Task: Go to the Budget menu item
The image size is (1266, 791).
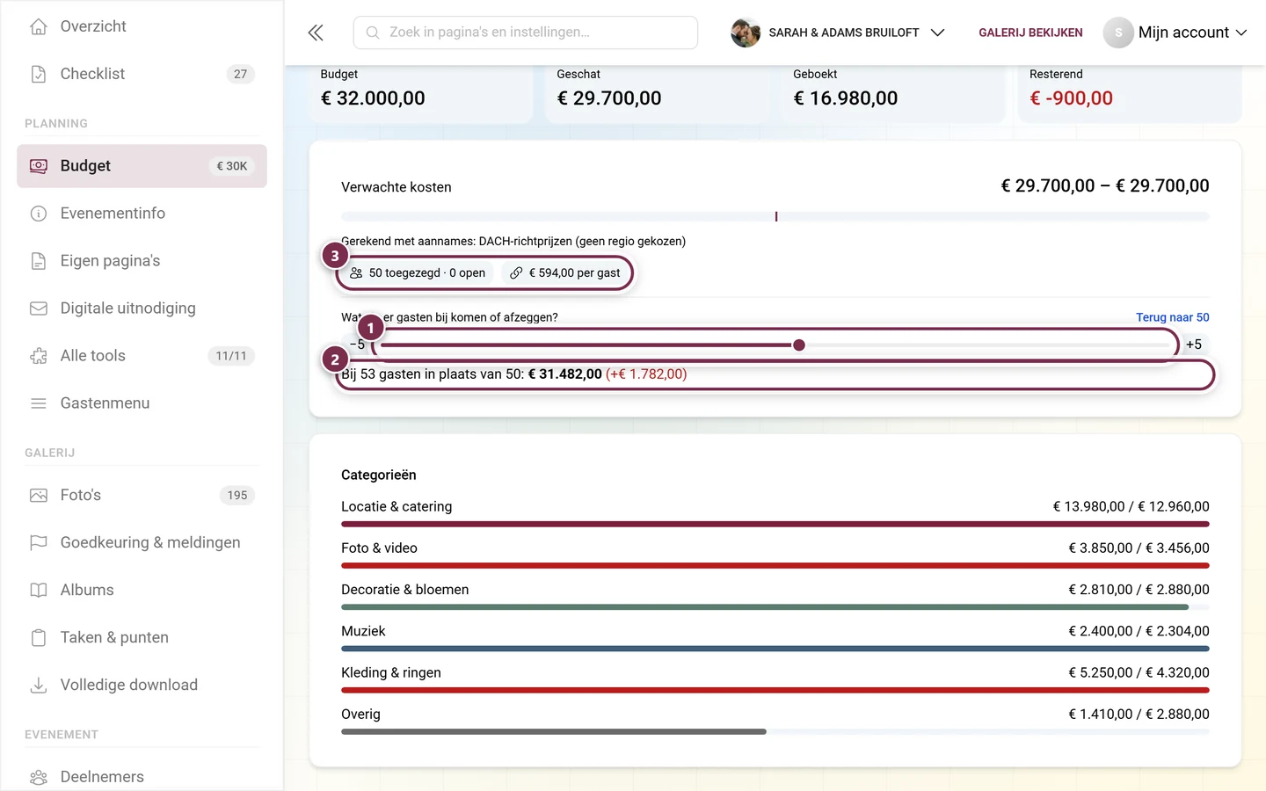Action: point(142,165)
